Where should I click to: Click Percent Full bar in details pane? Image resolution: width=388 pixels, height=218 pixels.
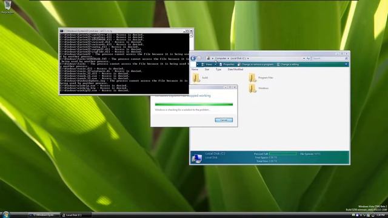[x=283, y=154]
